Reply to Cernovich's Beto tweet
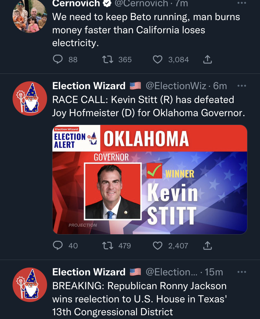This screenshot has height=319, width=260. [x=58, y=59]
